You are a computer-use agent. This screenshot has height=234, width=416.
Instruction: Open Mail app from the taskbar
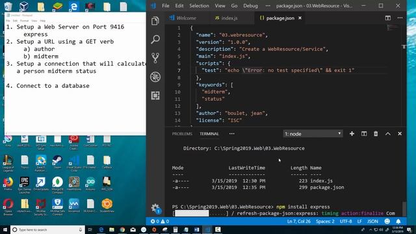pyautogui.click(x=133, y=229)
